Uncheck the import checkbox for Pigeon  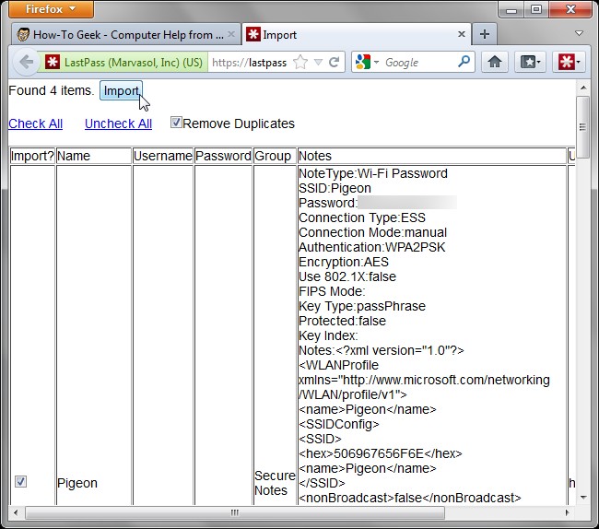[x=20, y=482]
